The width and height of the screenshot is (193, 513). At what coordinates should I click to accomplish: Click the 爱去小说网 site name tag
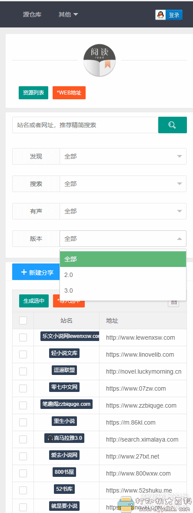pos(65,455)
